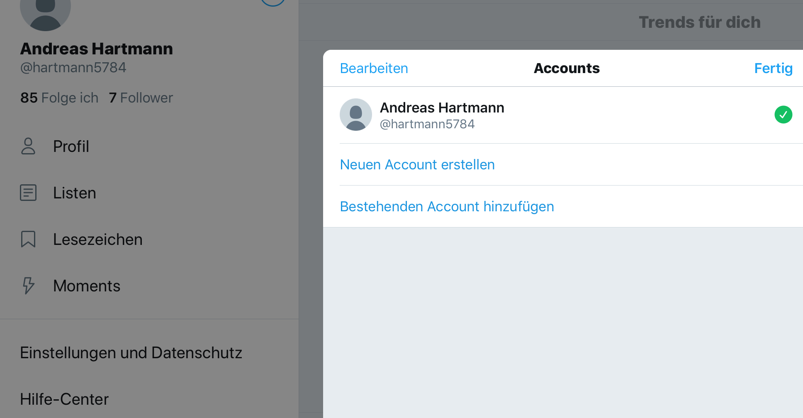The height and width of the screenshot is (418, 803).
Task: Open the partially visible blue badge near Fertig
Action: [273, 2]
